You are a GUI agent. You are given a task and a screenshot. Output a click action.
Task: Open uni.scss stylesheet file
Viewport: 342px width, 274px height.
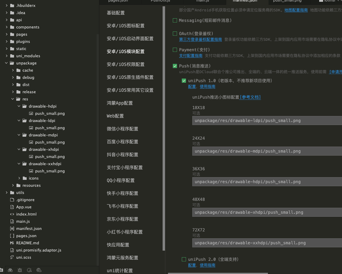pyautogui.click(x=23, y=257)
